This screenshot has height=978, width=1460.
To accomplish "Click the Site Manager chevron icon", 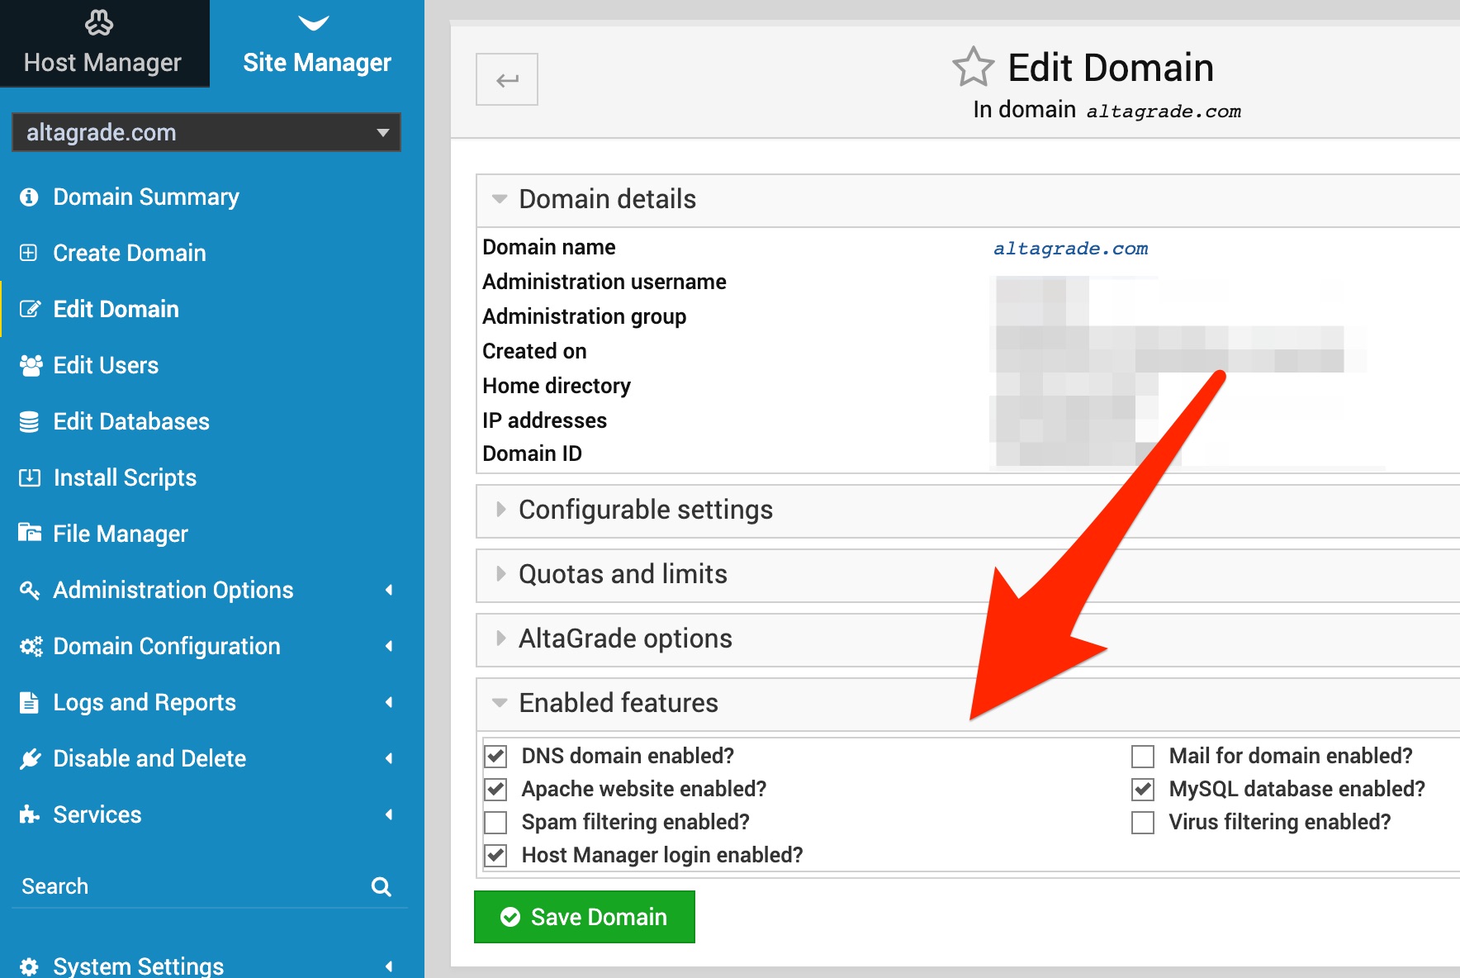I will tap(313, 23).
